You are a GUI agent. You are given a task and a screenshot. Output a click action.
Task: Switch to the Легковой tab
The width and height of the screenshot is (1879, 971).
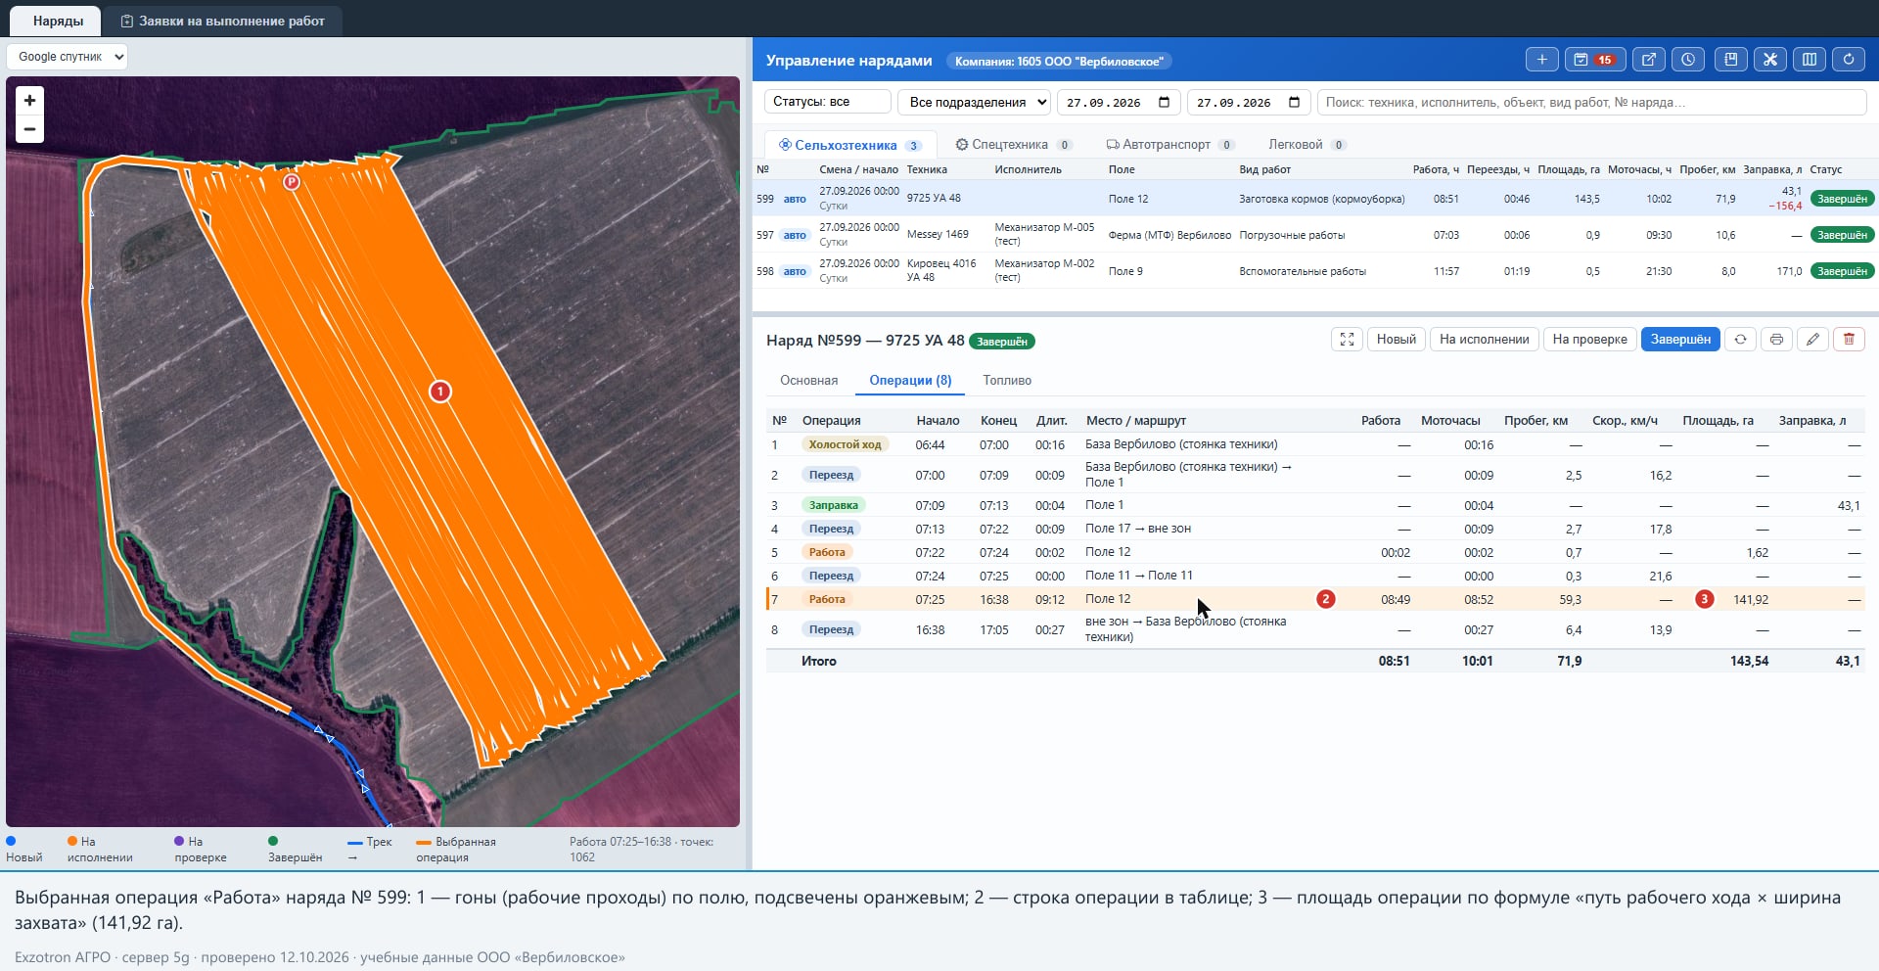tap(1307, 145)
